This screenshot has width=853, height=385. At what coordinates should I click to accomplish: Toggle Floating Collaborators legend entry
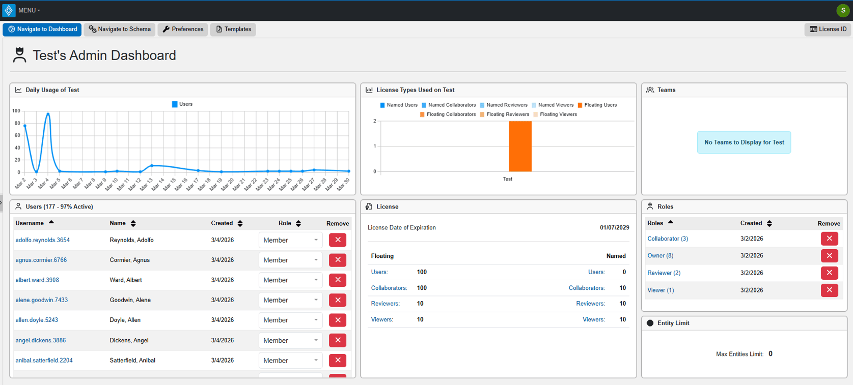(448, 114)
